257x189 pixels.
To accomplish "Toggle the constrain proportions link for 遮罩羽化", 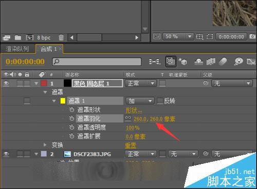I will (x=128, y=118).
